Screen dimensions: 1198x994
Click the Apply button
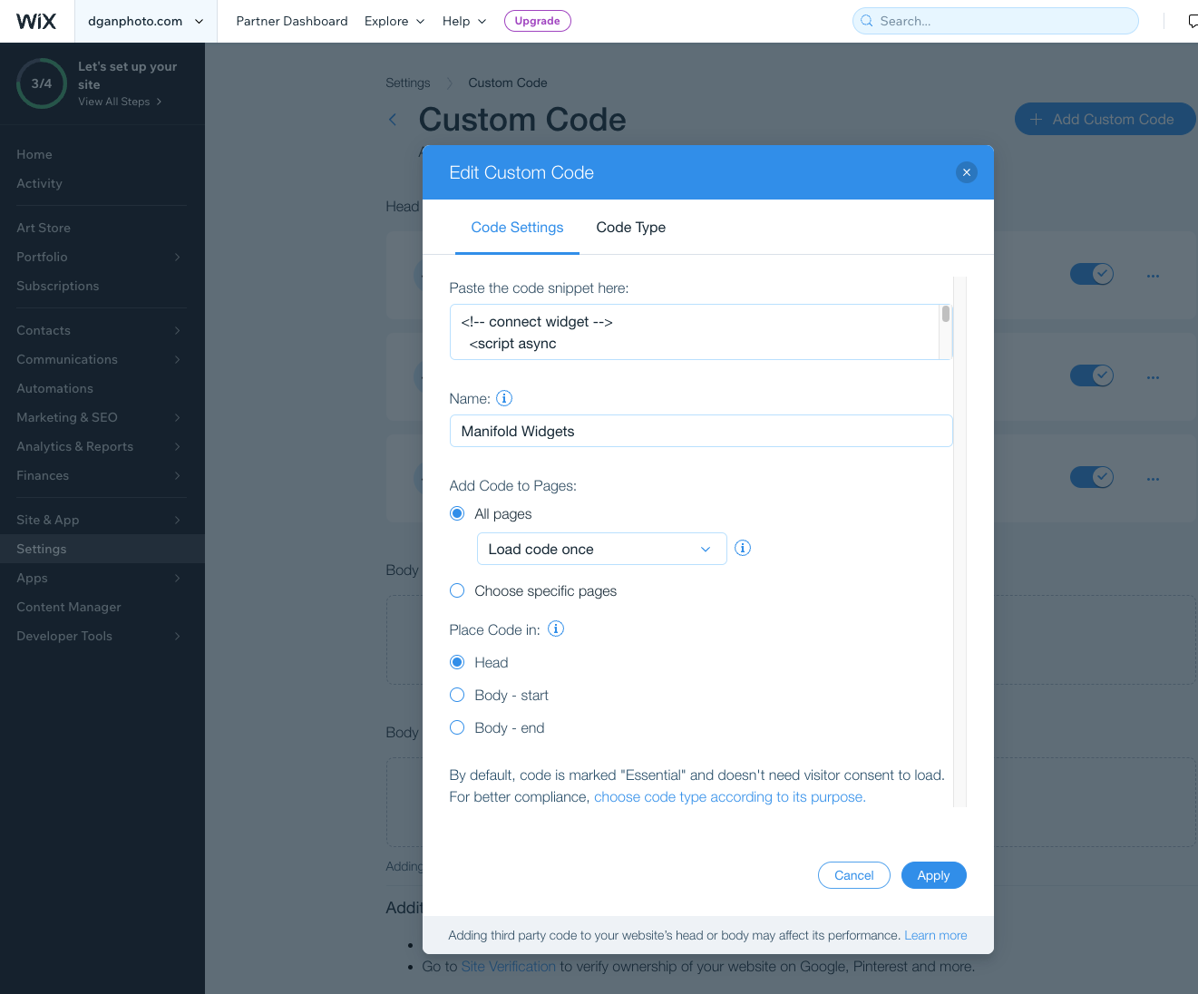coord(933,875)
